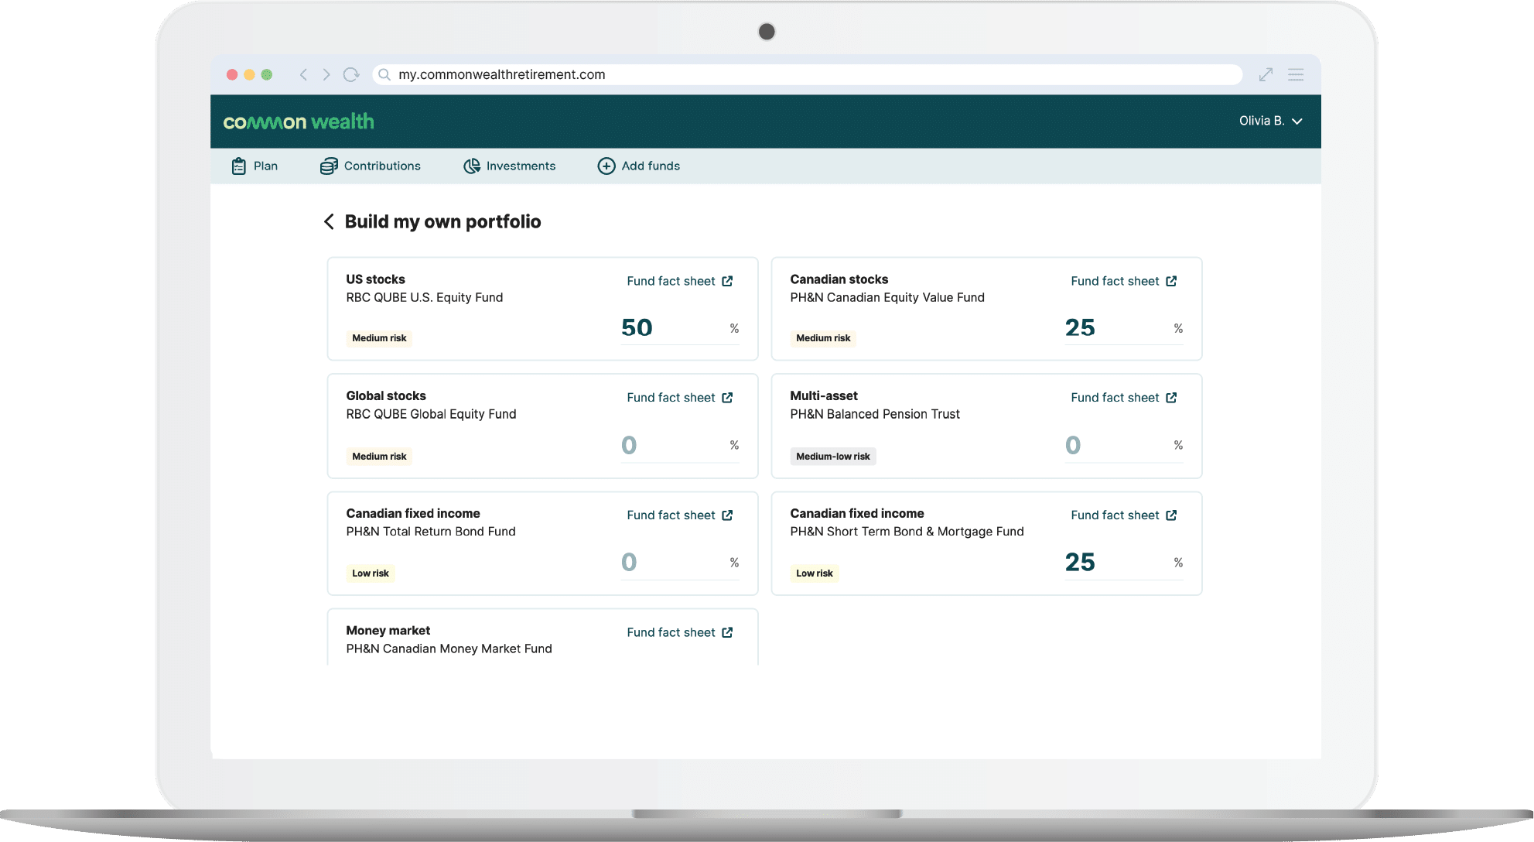The image size is (1534, 842).
Task: Open Fund fact sheet for Multi-asset
Action: [1123, 398]
